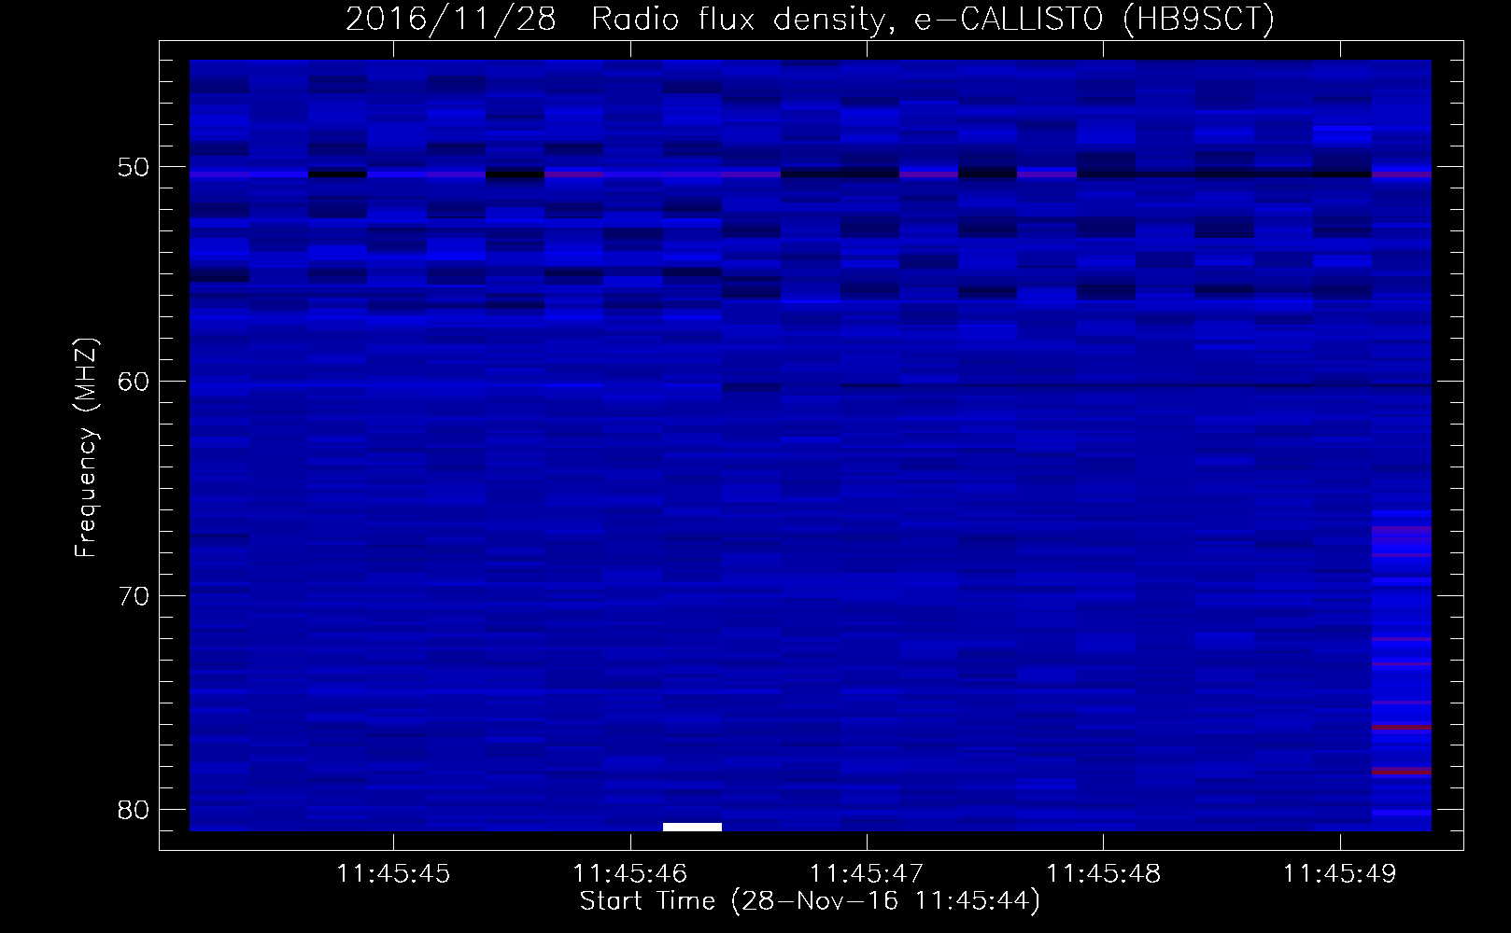Click the 'Start Time (28-Nov-16 11:45:44)' label

tap(810, 901)
